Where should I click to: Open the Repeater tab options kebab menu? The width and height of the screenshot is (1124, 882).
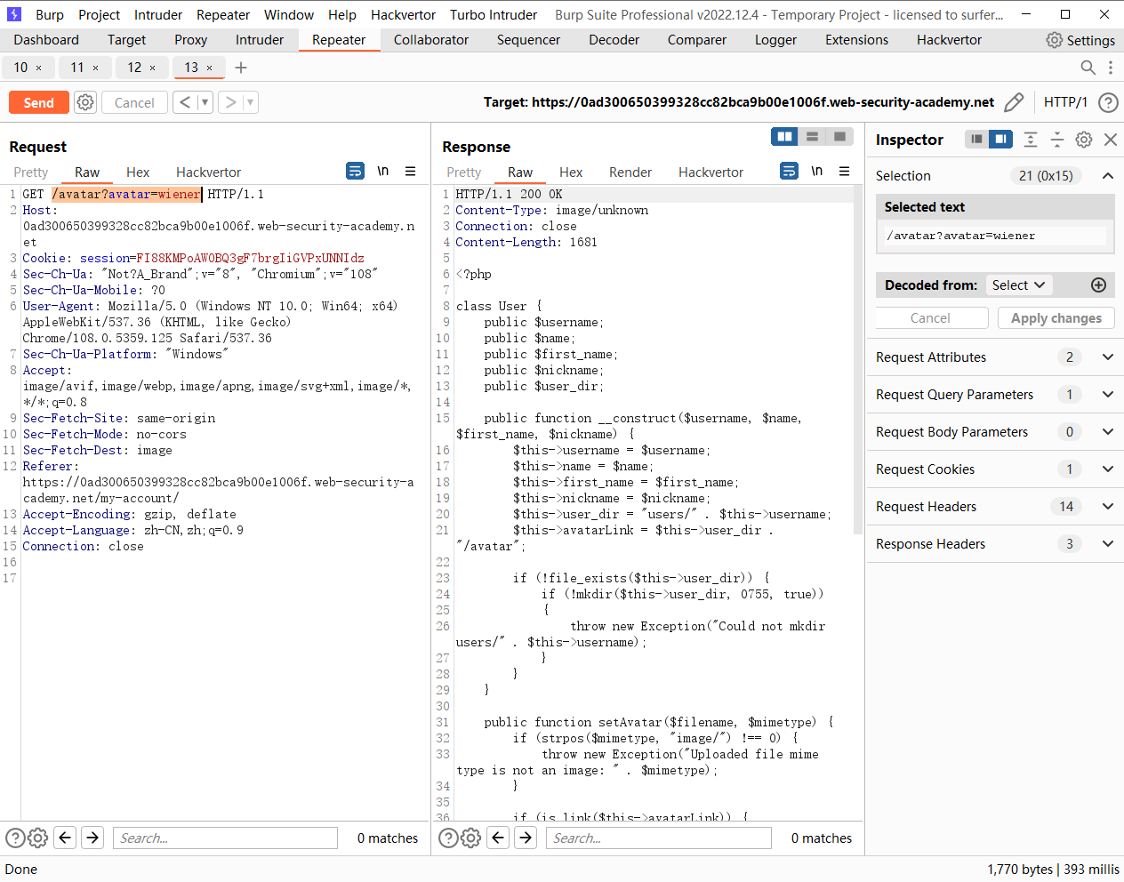1110,68
